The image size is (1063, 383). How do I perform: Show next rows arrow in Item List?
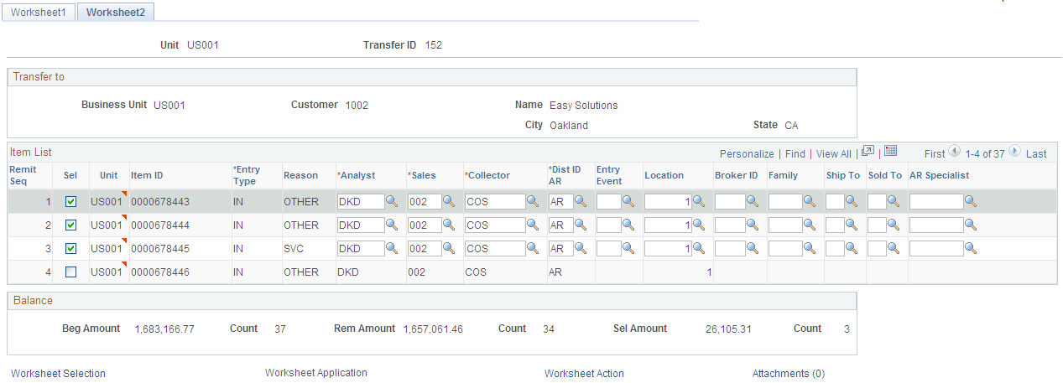tap(1014, 153)
